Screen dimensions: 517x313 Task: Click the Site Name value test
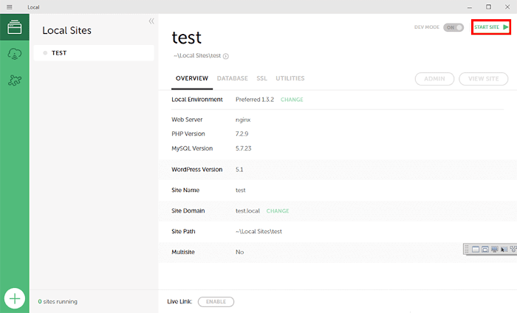pyautogui.click(x=240, y=190)
